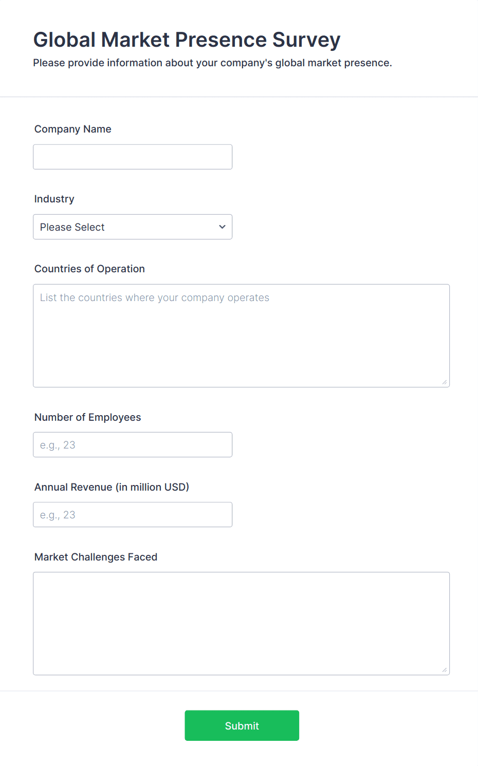Click the Countries of Operation label
This screenshot has height=766, width=478.
(89, 269)
